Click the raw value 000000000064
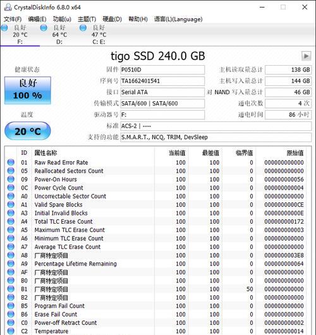This screenshot has width=316, height=335. coord(284,264)
